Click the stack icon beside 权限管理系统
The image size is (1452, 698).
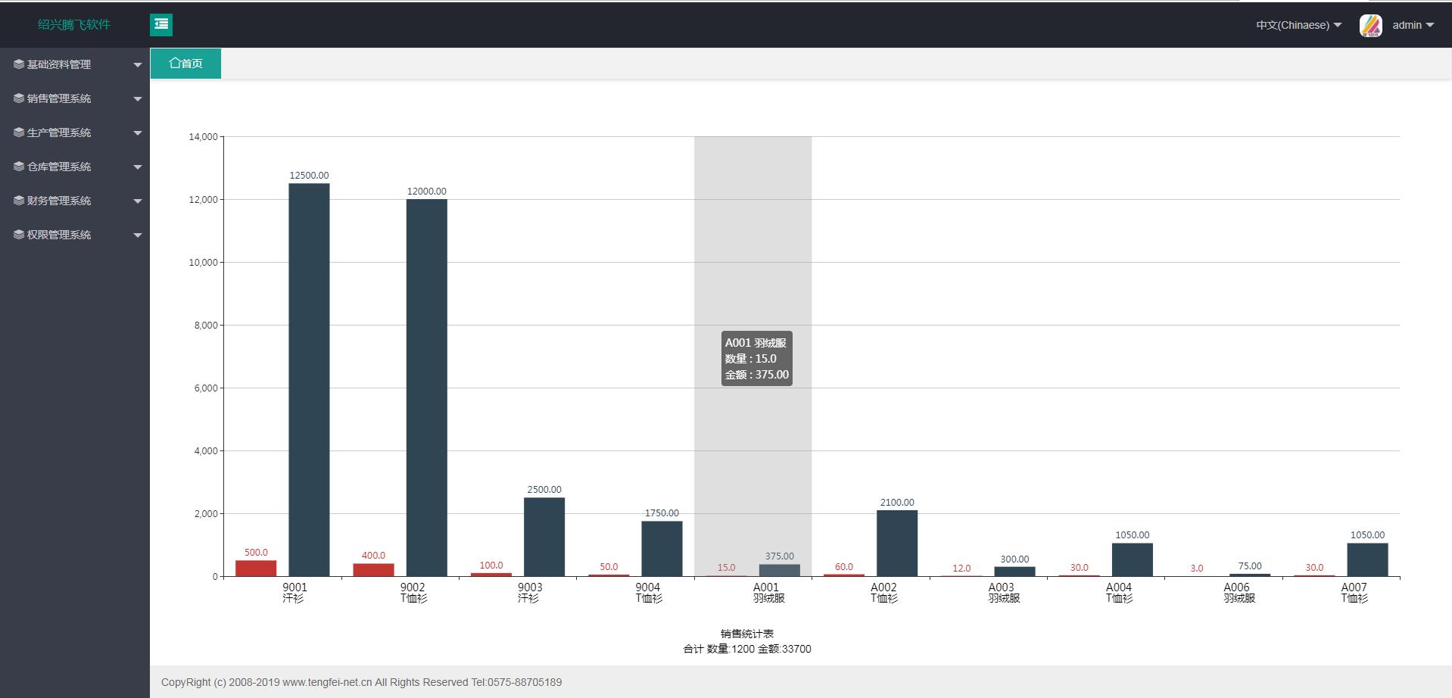pyautogui.click(x=19, y=235)
